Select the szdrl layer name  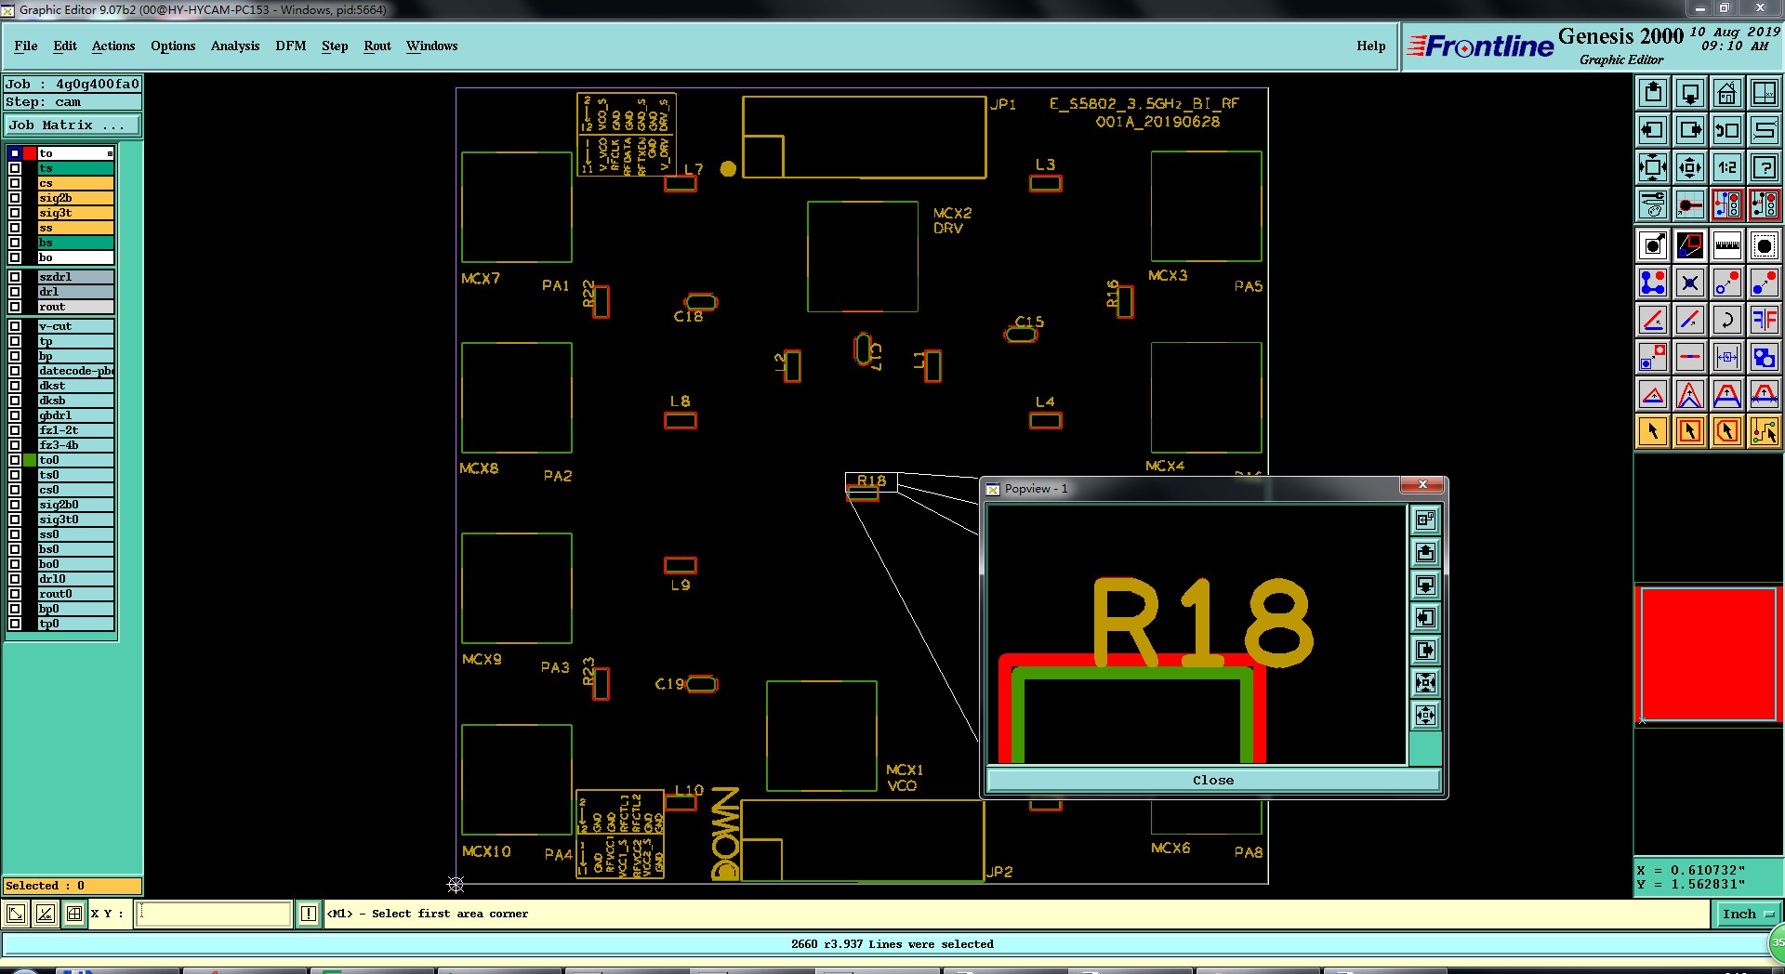click(75, 277)
